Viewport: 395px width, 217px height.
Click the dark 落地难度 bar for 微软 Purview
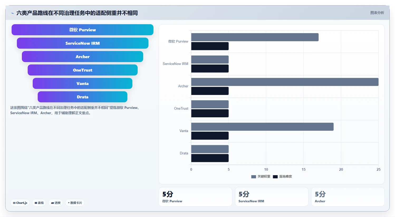210,46
